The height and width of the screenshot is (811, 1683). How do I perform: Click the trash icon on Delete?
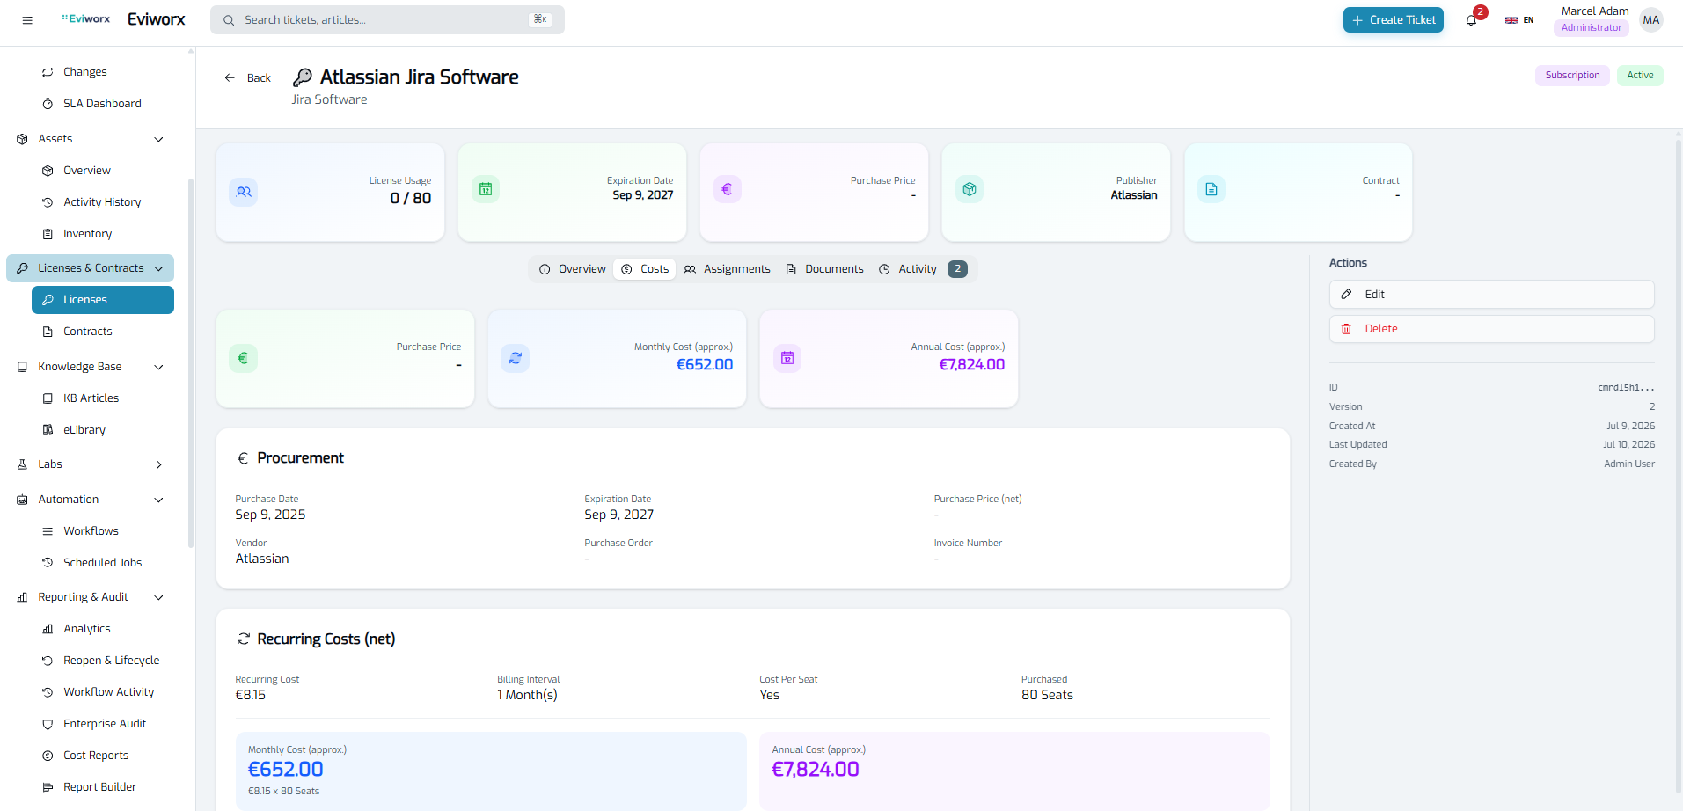click(x=1346, y=329)
